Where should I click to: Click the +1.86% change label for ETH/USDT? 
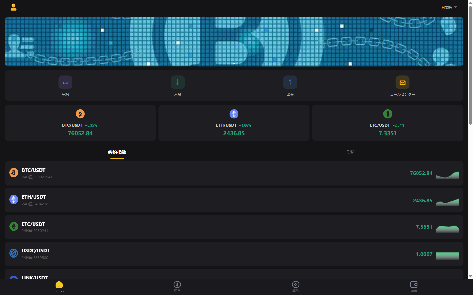(245, 125)
